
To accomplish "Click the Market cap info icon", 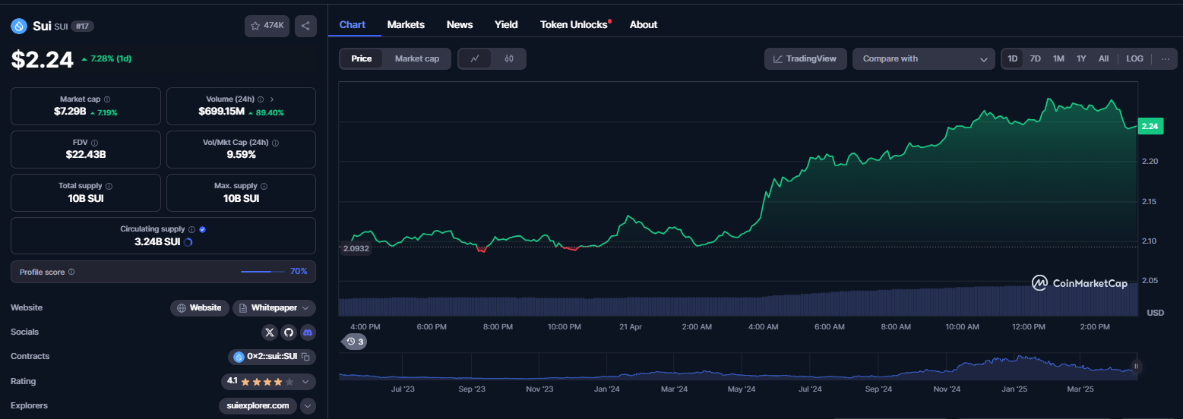I will point(107,99).
